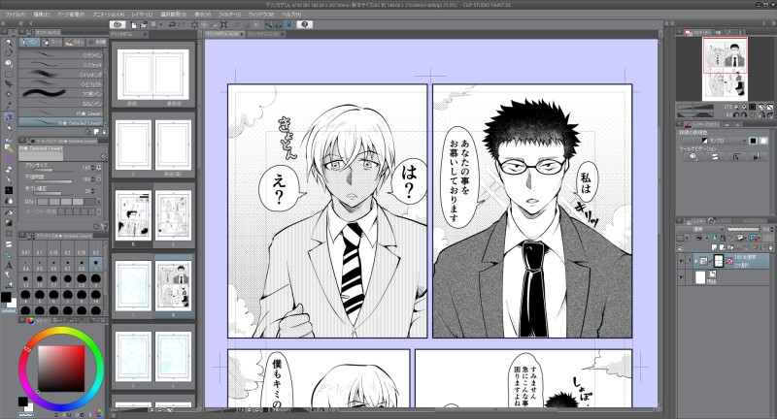Select the Gradient tool
The width and height of the screenshot is (777, 419).
click(9, 223)
